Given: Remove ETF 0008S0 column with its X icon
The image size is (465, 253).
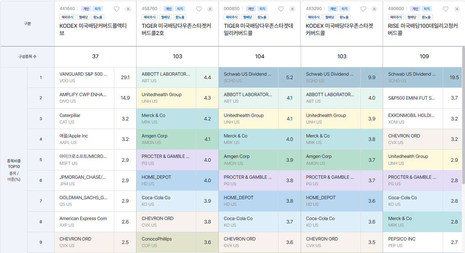Looking at the screenshot, I should pyautogui.click(x=292, y=9).
